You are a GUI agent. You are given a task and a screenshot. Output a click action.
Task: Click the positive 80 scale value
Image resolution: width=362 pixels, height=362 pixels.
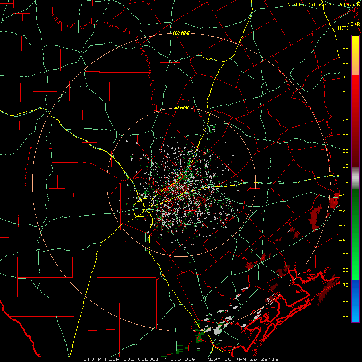click(x=346, y=62)
